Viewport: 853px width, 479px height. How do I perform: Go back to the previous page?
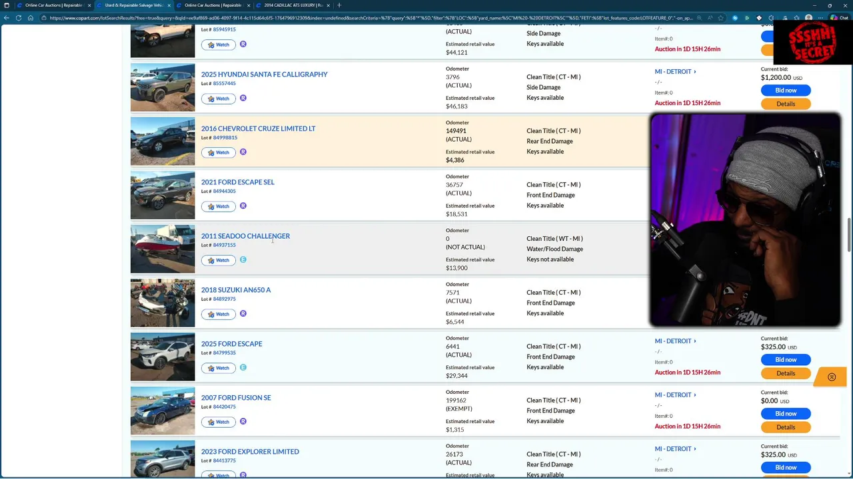click(7, 18)
